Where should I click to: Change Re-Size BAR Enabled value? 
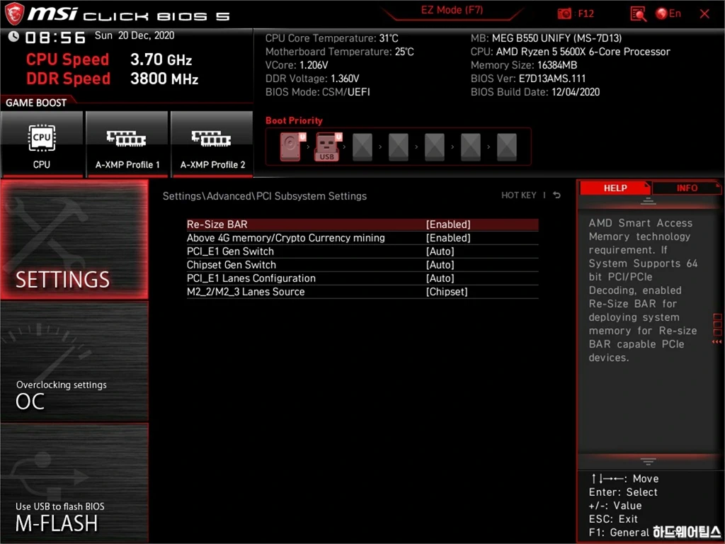point(448,225)
